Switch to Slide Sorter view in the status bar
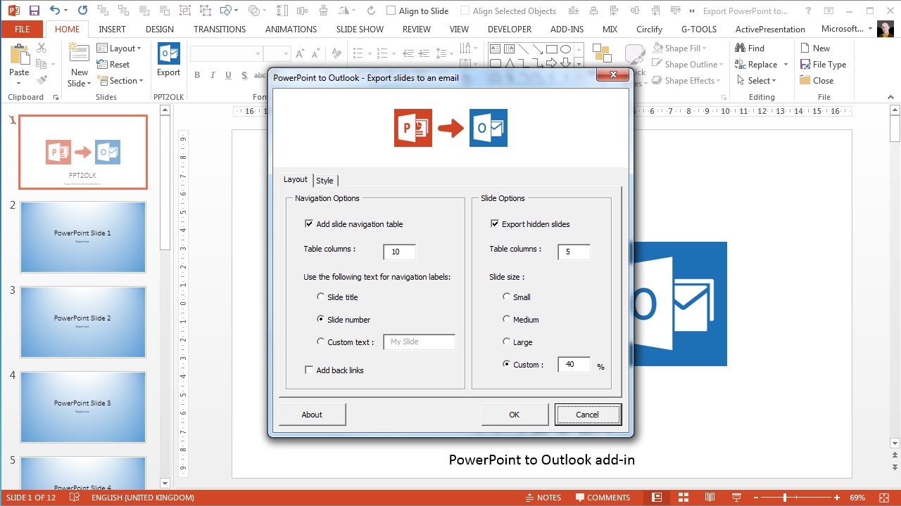Viewport: 901px width, 506px height. 682,498
